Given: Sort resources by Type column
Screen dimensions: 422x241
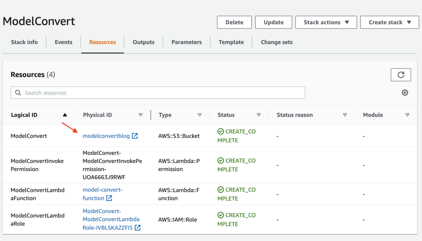Looking at the screenshot, I should point(199,115).
